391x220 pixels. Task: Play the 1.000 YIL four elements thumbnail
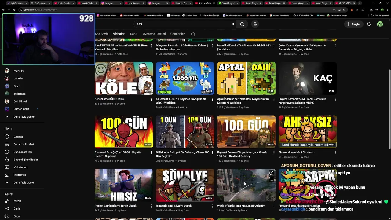(x=185, y=78)
